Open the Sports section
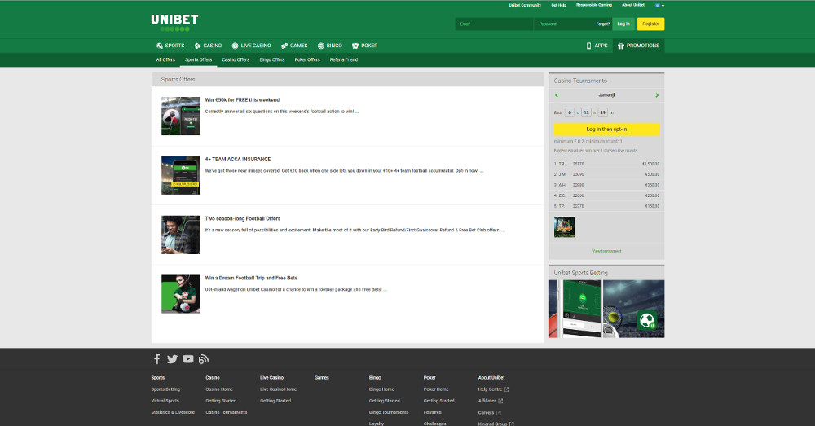The image size is (815, 426). coord(170,46)
